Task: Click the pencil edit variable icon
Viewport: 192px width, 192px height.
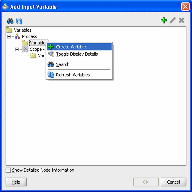Action: [173, 20]
